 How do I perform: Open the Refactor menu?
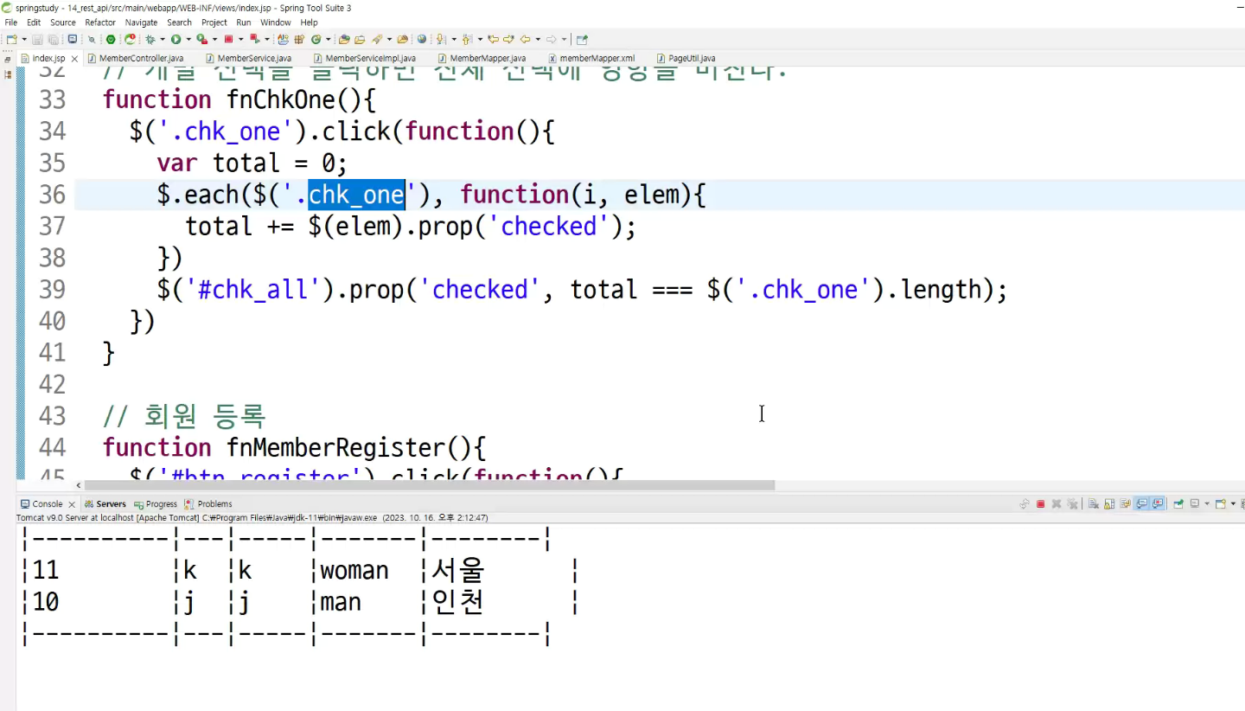100,22
